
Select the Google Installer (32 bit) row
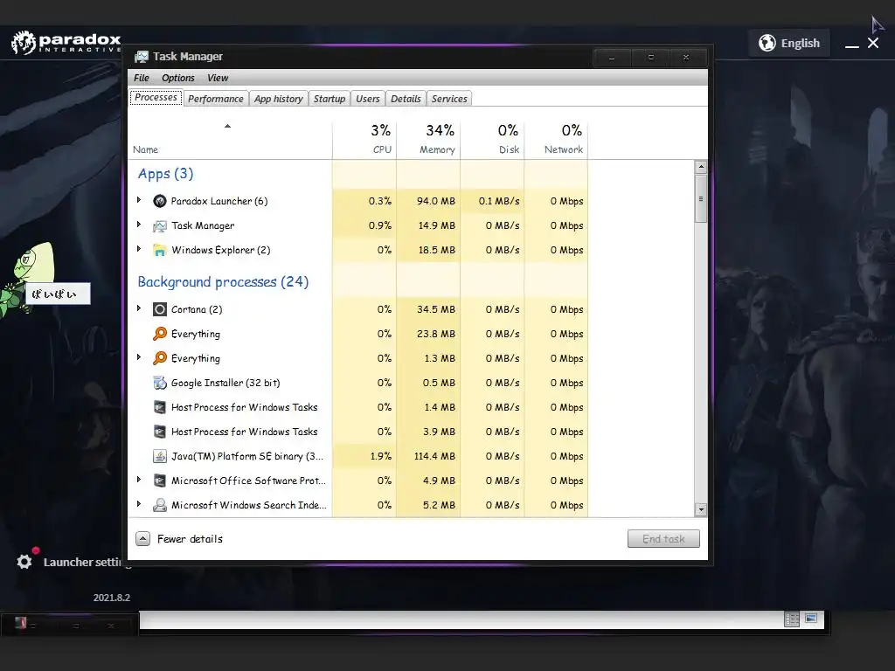pos(357,383)
